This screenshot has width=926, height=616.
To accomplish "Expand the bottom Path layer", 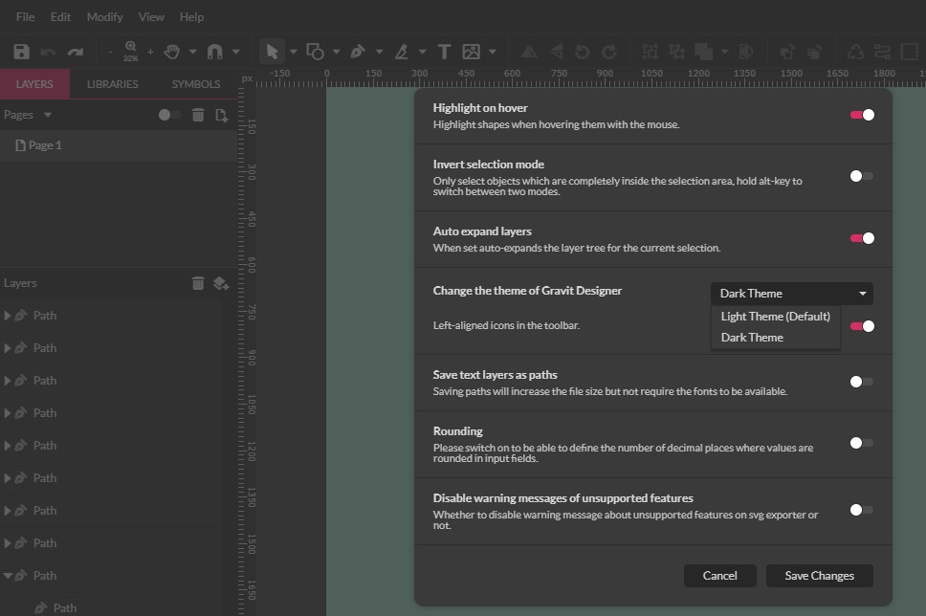I will point(9,575).
